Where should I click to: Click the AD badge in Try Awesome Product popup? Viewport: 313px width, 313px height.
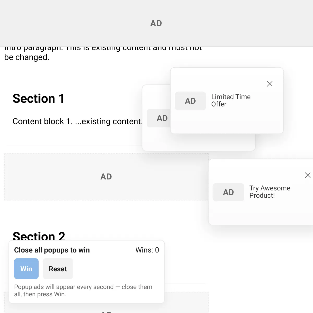228,192
